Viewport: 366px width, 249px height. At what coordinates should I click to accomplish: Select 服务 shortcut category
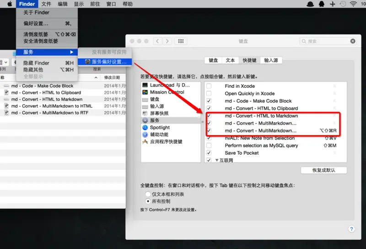(x=171, y=120)
